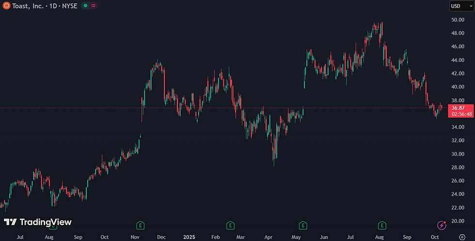Click the 38.00 price axis label
Screen dimensions: 475x241
click(x=458, y=100)
